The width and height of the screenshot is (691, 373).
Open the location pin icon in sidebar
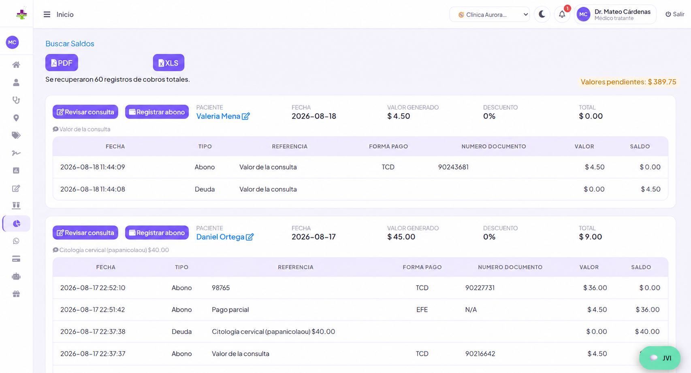click(16, 118)
